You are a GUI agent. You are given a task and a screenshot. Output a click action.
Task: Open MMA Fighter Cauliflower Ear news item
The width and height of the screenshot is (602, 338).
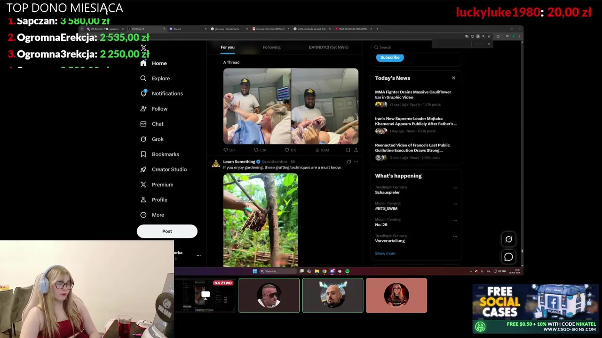coord(416,98)
